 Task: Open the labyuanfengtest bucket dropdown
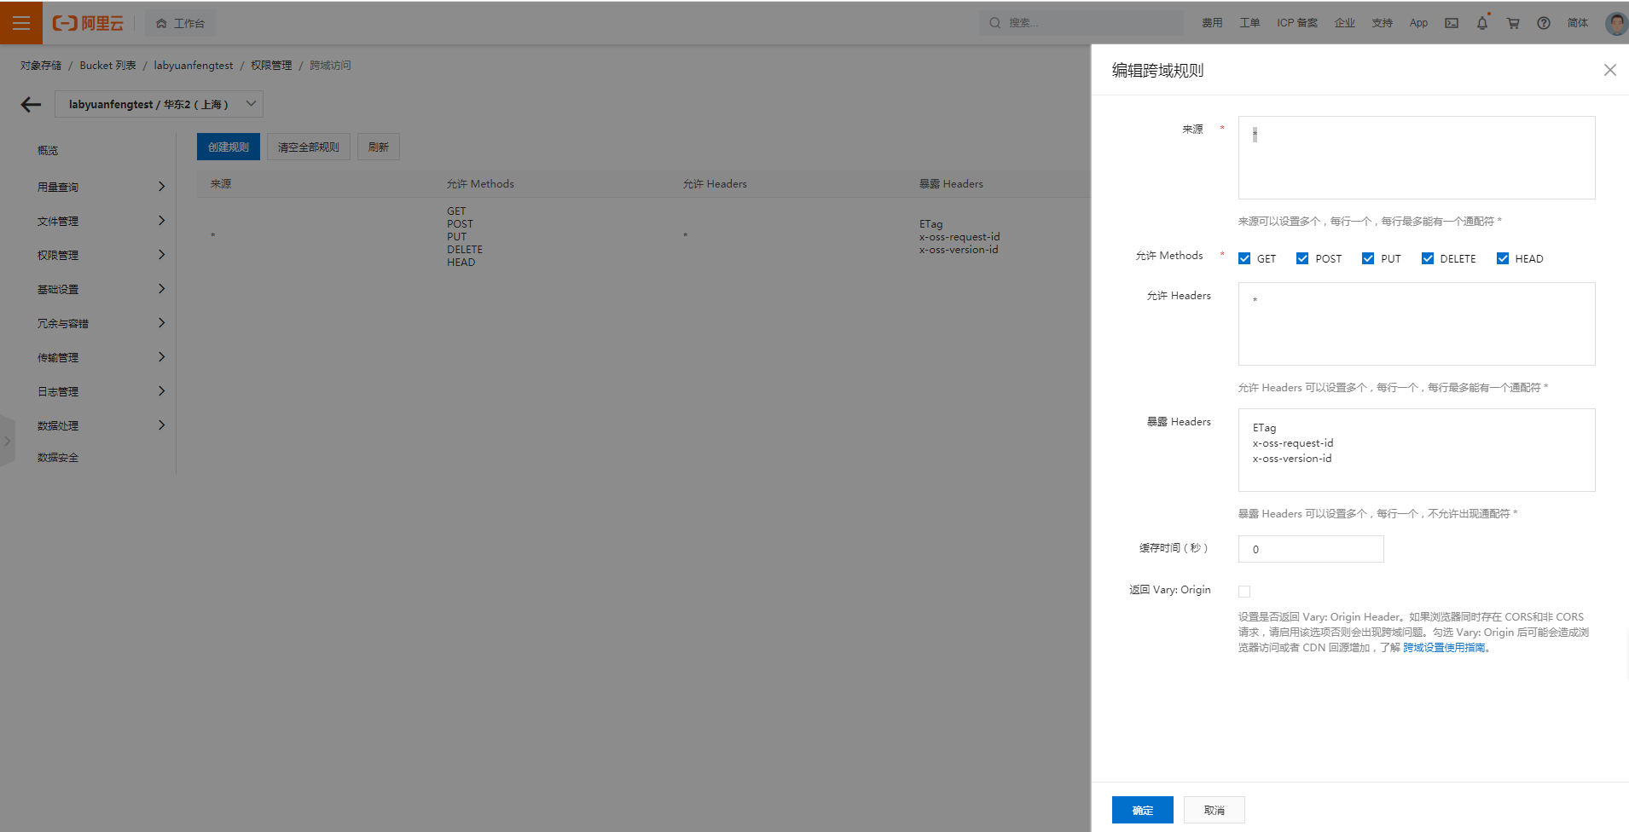(159, 104)
